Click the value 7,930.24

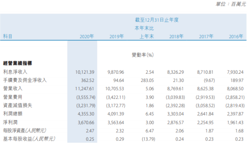point(235,72)
